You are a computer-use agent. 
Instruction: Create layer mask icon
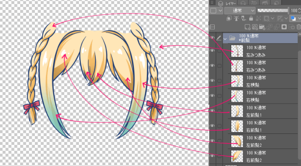click(284, 27)
